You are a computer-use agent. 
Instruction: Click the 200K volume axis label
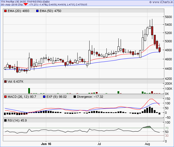click(169, 84)
